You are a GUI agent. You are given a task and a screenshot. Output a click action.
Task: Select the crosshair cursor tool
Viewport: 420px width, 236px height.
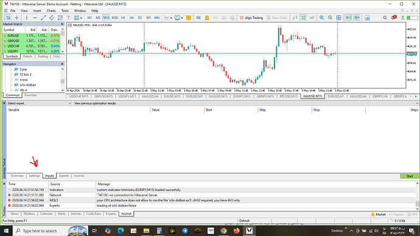tap(16, 18)
